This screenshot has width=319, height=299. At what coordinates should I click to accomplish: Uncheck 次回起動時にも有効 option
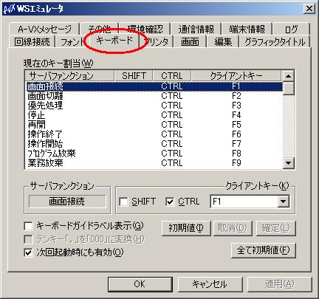pos(29,252)
